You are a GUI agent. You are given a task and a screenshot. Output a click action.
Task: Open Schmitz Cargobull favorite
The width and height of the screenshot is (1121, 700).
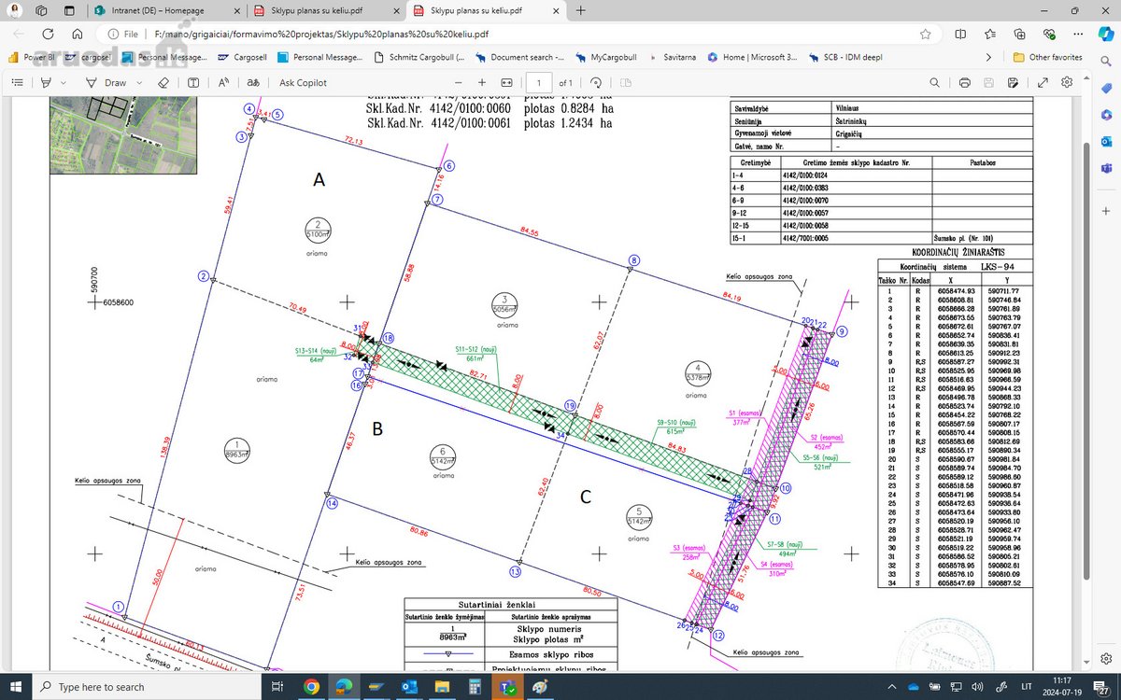pos(419,57)
